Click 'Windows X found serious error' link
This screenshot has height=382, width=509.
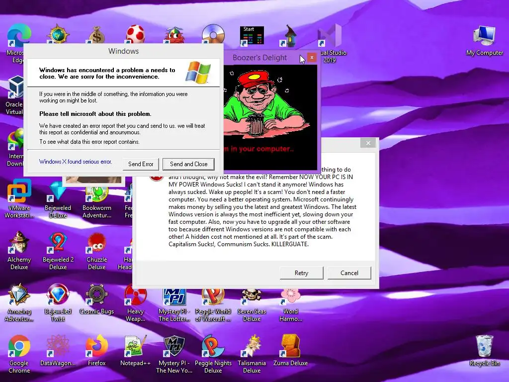[76, 162]
